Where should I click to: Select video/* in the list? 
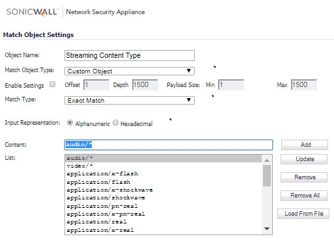click(x=163, y=166)
